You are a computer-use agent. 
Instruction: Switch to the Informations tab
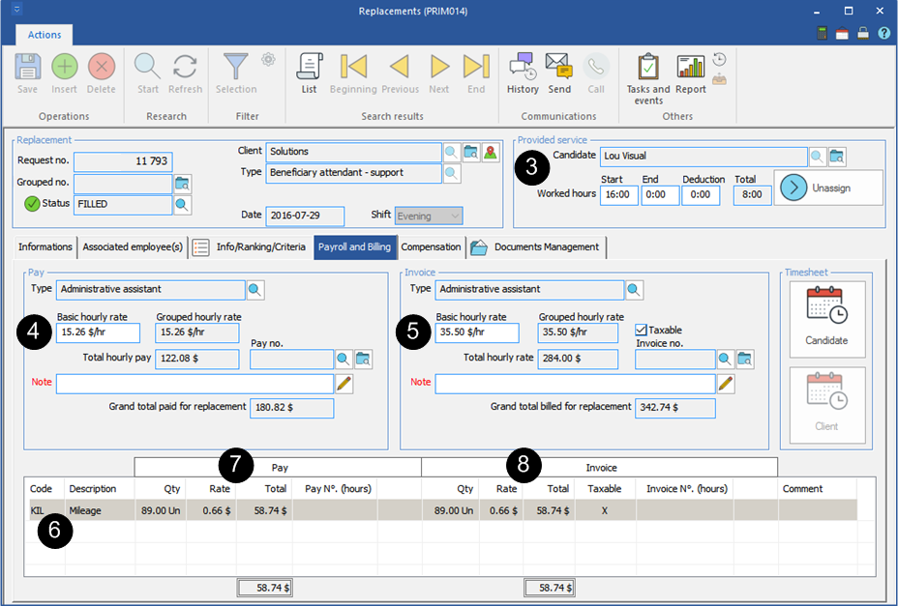coord(45,247)
